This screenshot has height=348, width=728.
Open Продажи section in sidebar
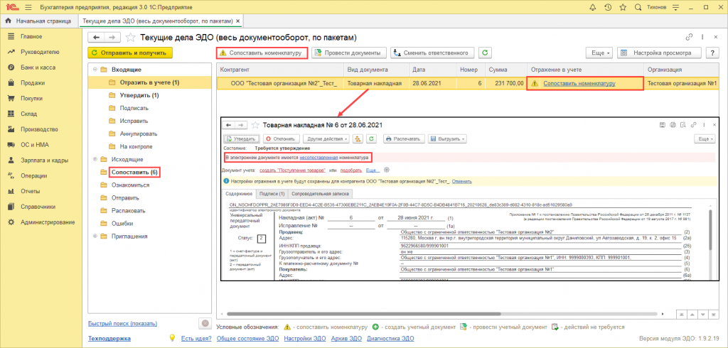[x=33, y=83]
